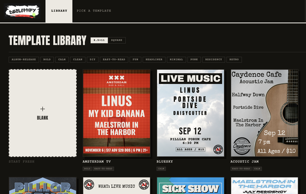Open the Bluesky Live Music template

click(x=191, y=113)
